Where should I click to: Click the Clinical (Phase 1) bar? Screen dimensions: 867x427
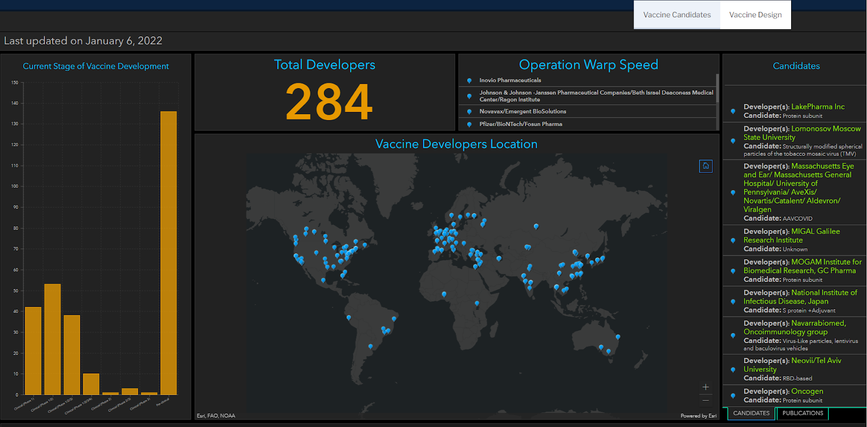point(33,351)
